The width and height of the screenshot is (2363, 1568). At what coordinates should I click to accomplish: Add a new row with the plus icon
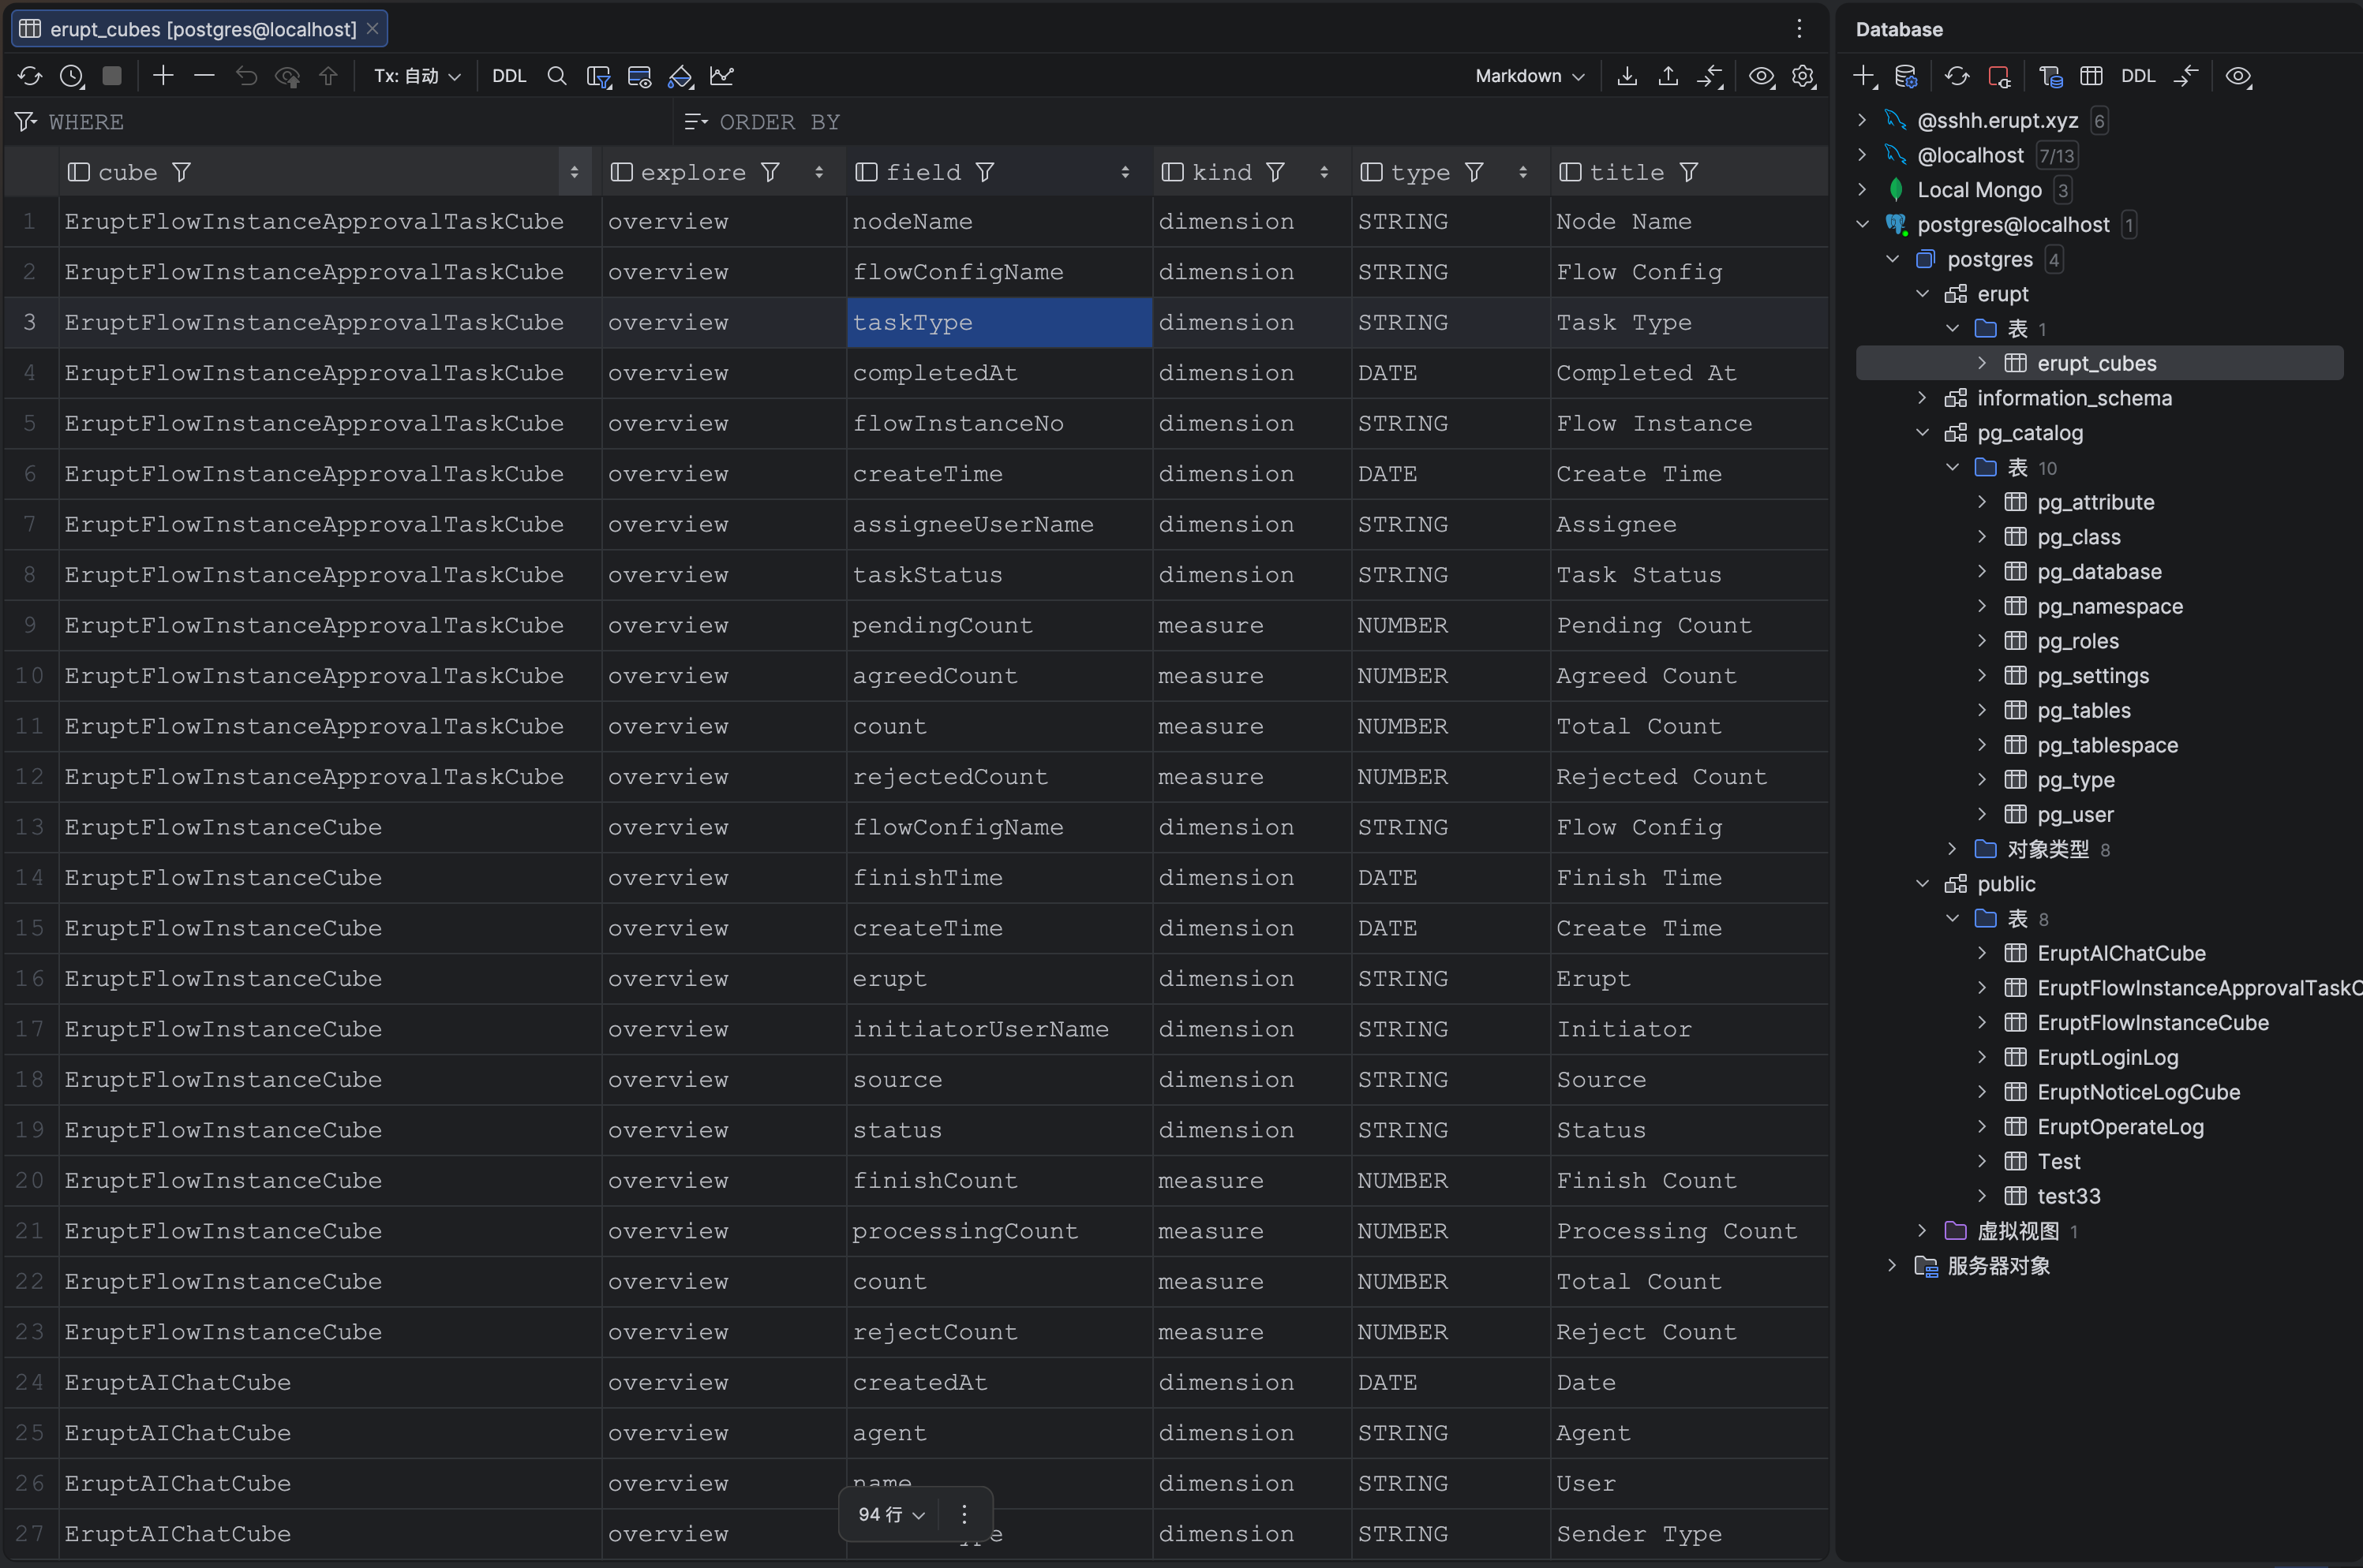tap(163, 76)
